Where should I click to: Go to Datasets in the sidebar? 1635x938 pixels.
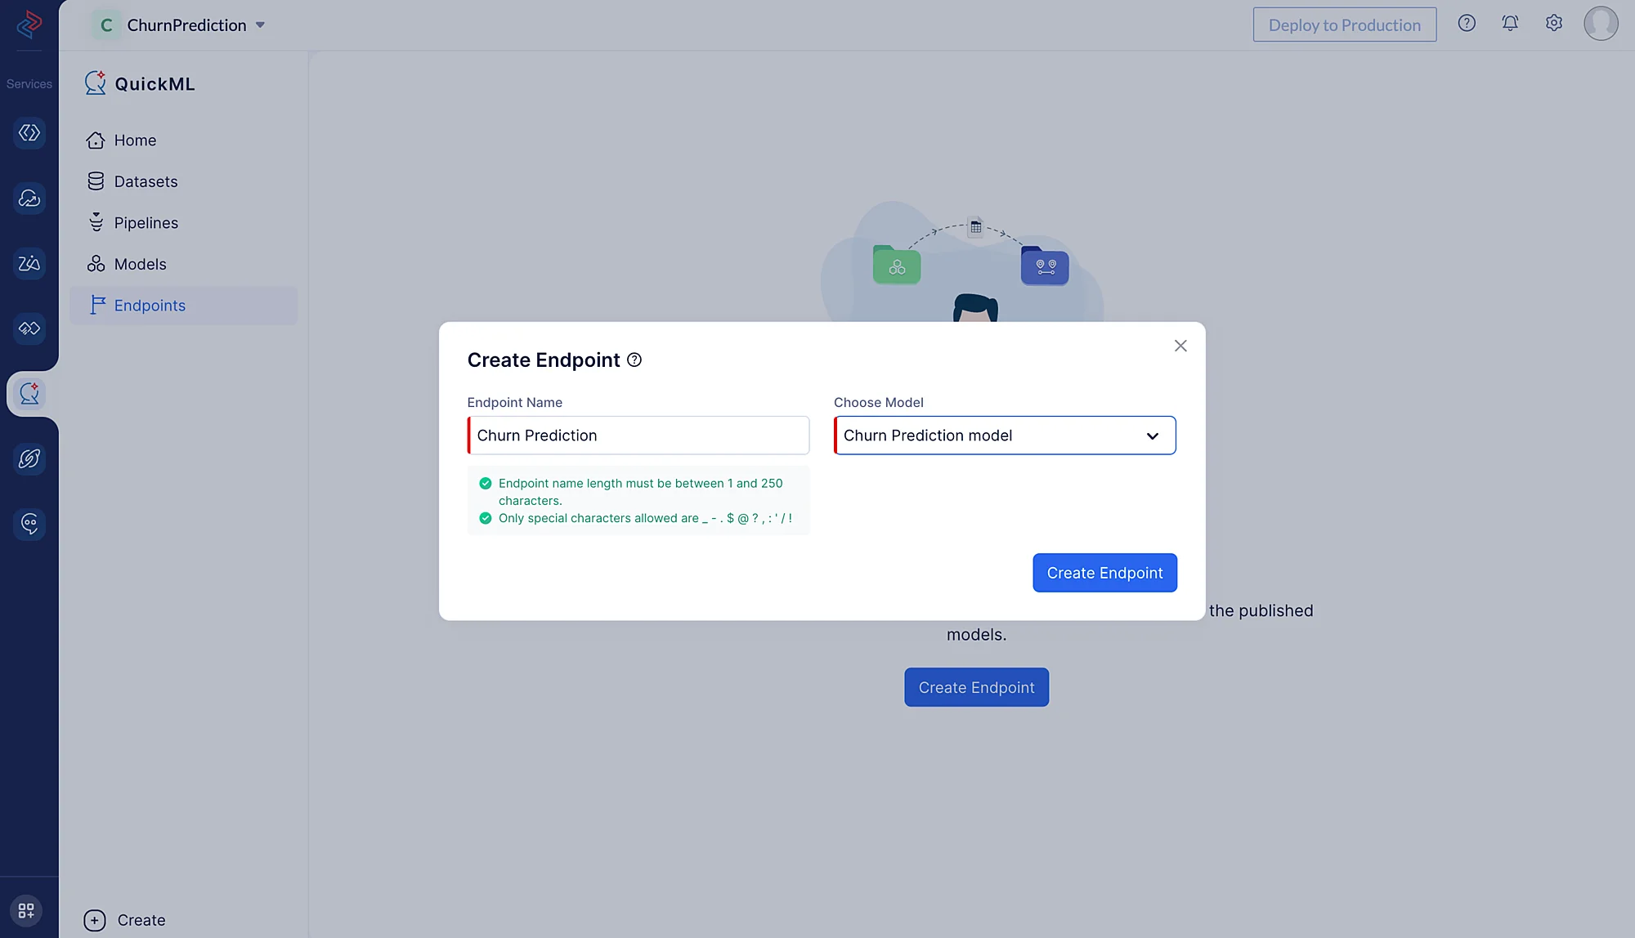[x=146, y=182]
